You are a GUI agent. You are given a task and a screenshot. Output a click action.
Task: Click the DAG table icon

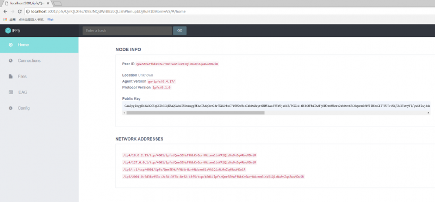point(10,92)
